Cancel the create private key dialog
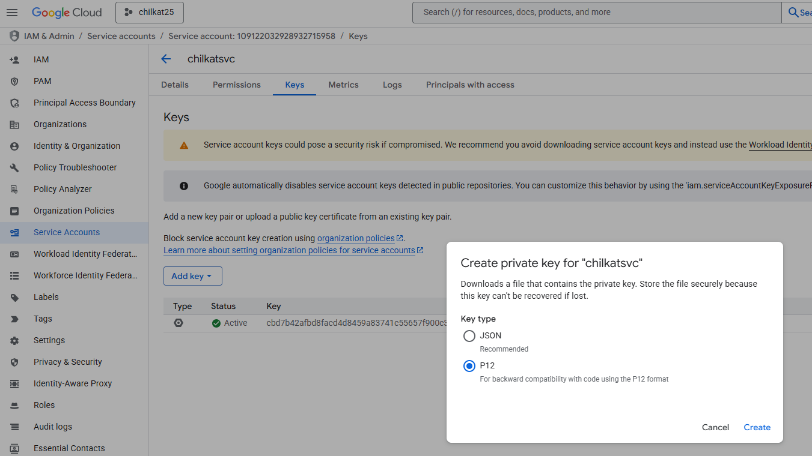 point(715,427)
